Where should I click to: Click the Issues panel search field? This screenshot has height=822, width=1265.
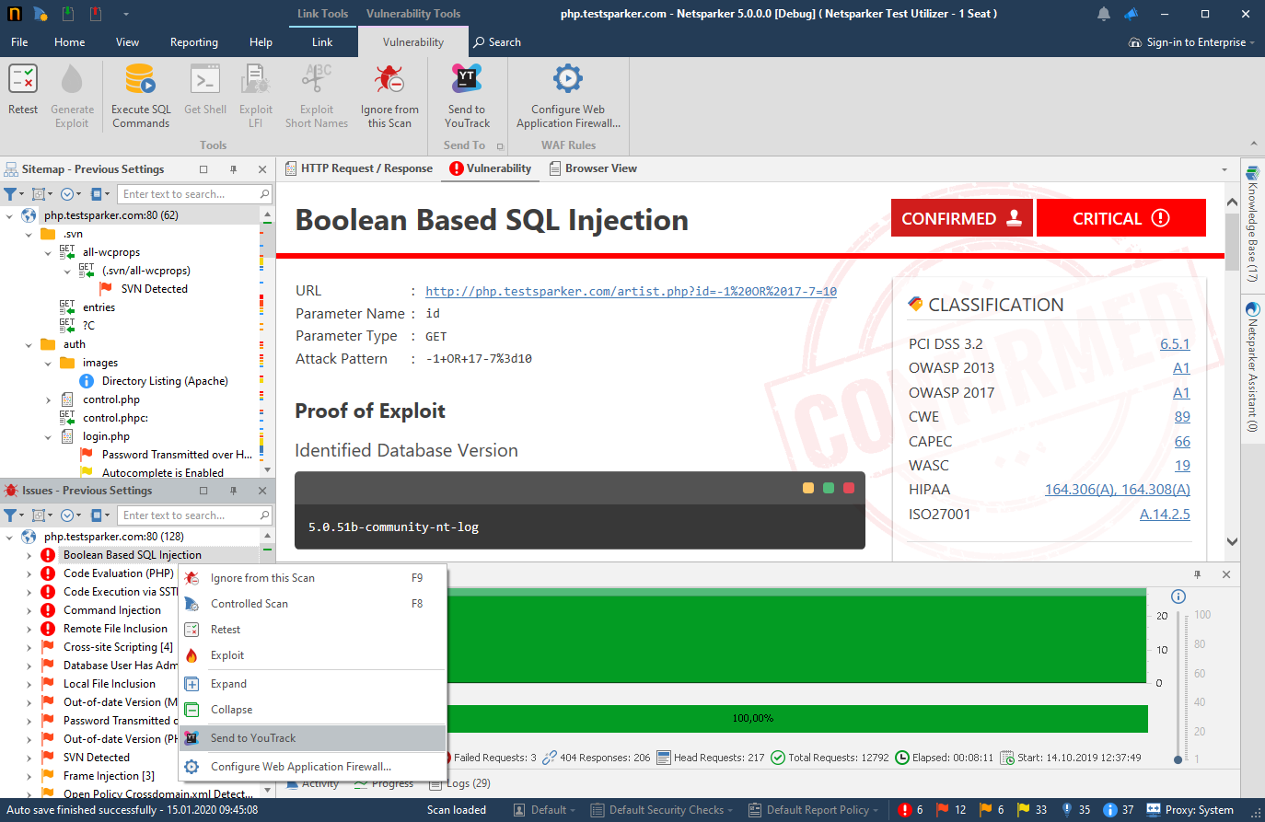tap(193, 515)
